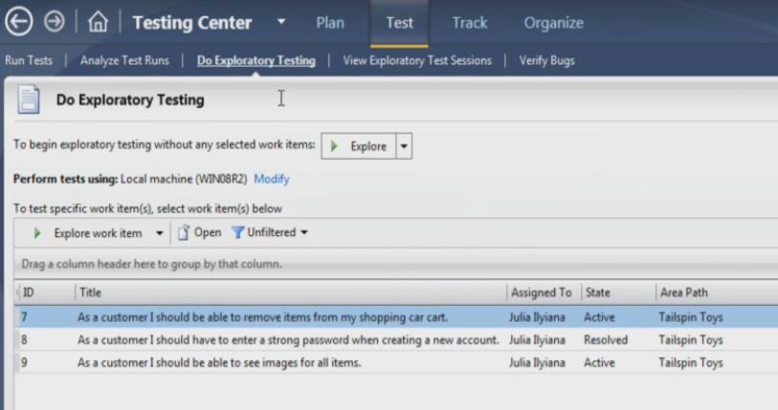The width and height of the screenshot is (778, 410).
Task: Go to the home icon
Action: click(x=98, y=22)
